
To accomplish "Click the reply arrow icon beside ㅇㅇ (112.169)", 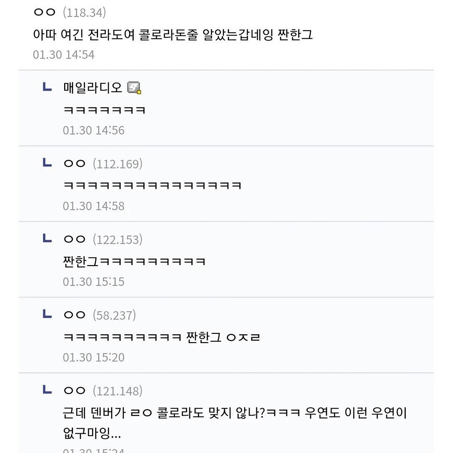I will 47,162.
